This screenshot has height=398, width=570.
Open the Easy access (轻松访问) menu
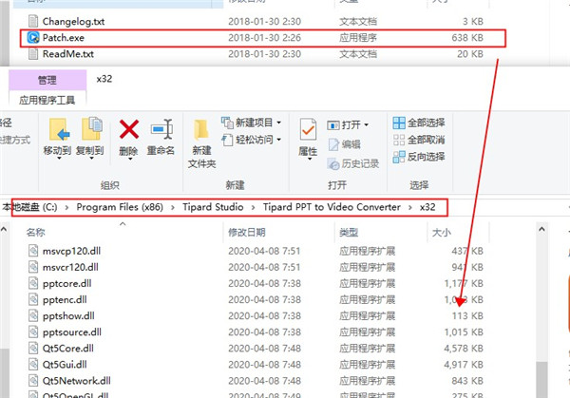coord(251,140)
